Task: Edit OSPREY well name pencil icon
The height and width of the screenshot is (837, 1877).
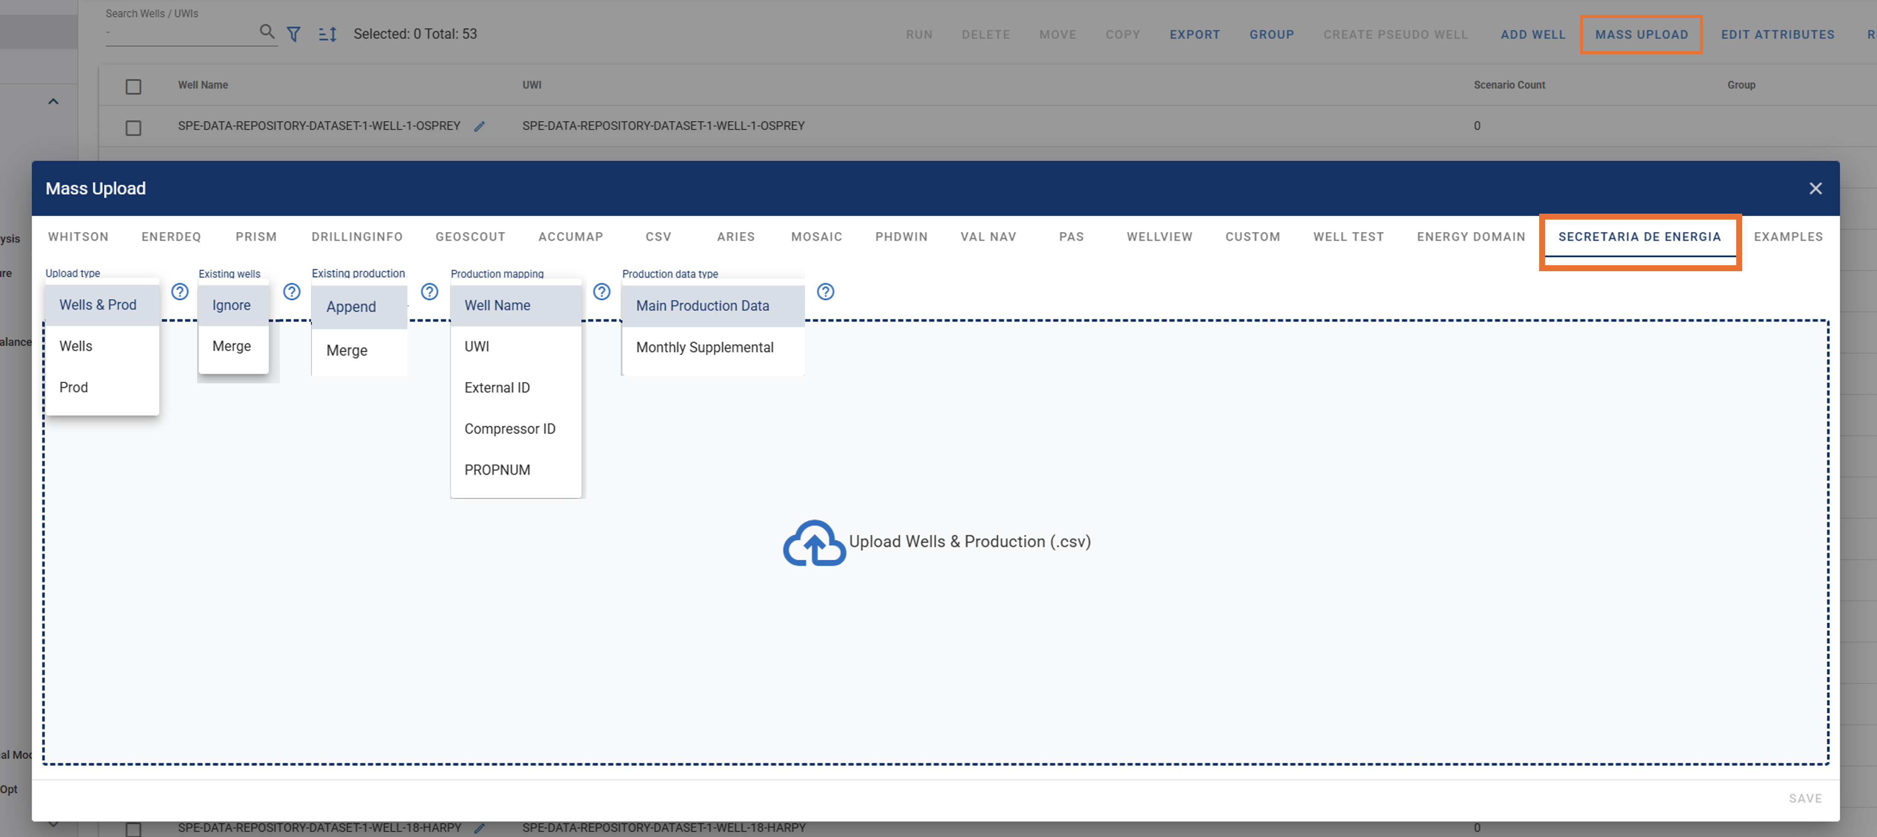Action: pyautogui.click(x=479, y=127)
